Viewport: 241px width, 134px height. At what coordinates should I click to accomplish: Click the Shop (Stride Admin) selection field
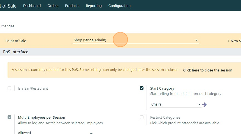point(132,40)
